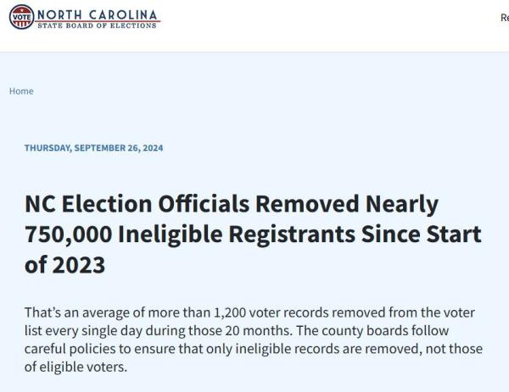This screenshot has width=509, height=392.
Task: Click 'Since Start' in the headline
Action: point(421,235)
